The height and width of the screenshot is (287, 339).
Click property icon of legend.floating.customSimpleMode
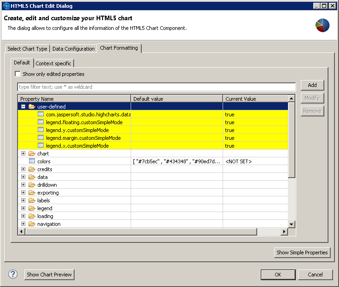(40, 122)
